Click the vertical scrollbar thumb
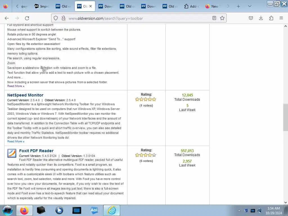This screenshot has height=216, width=288. [285, 117]
